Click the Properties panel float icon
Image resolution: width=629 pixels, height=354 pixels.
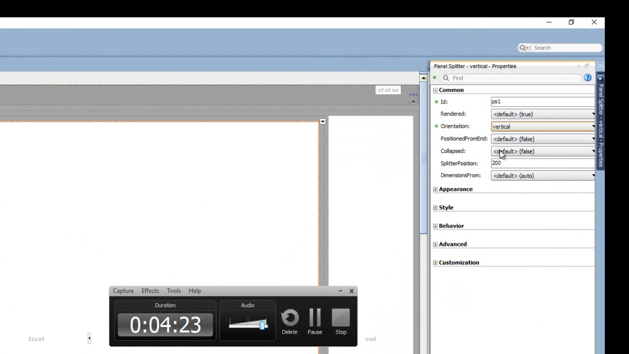(587, 66)
